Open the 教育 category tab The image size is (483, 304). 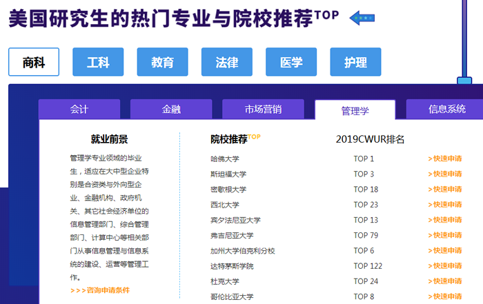162,62
